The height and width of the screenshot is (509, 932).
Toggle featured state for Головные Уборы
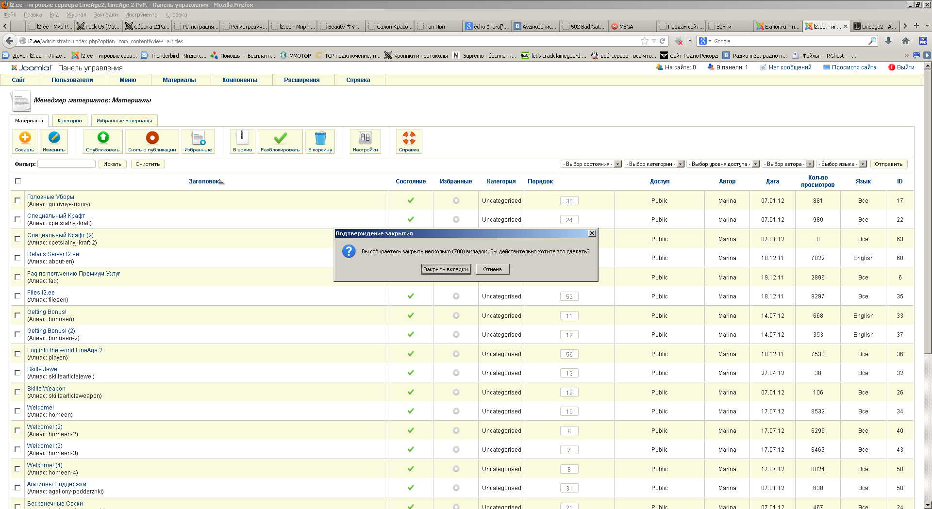(x=456, y=200)
